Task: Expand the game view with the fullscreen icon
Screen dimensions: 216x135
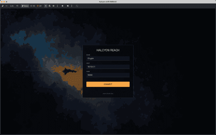Action: pos(77,6)
